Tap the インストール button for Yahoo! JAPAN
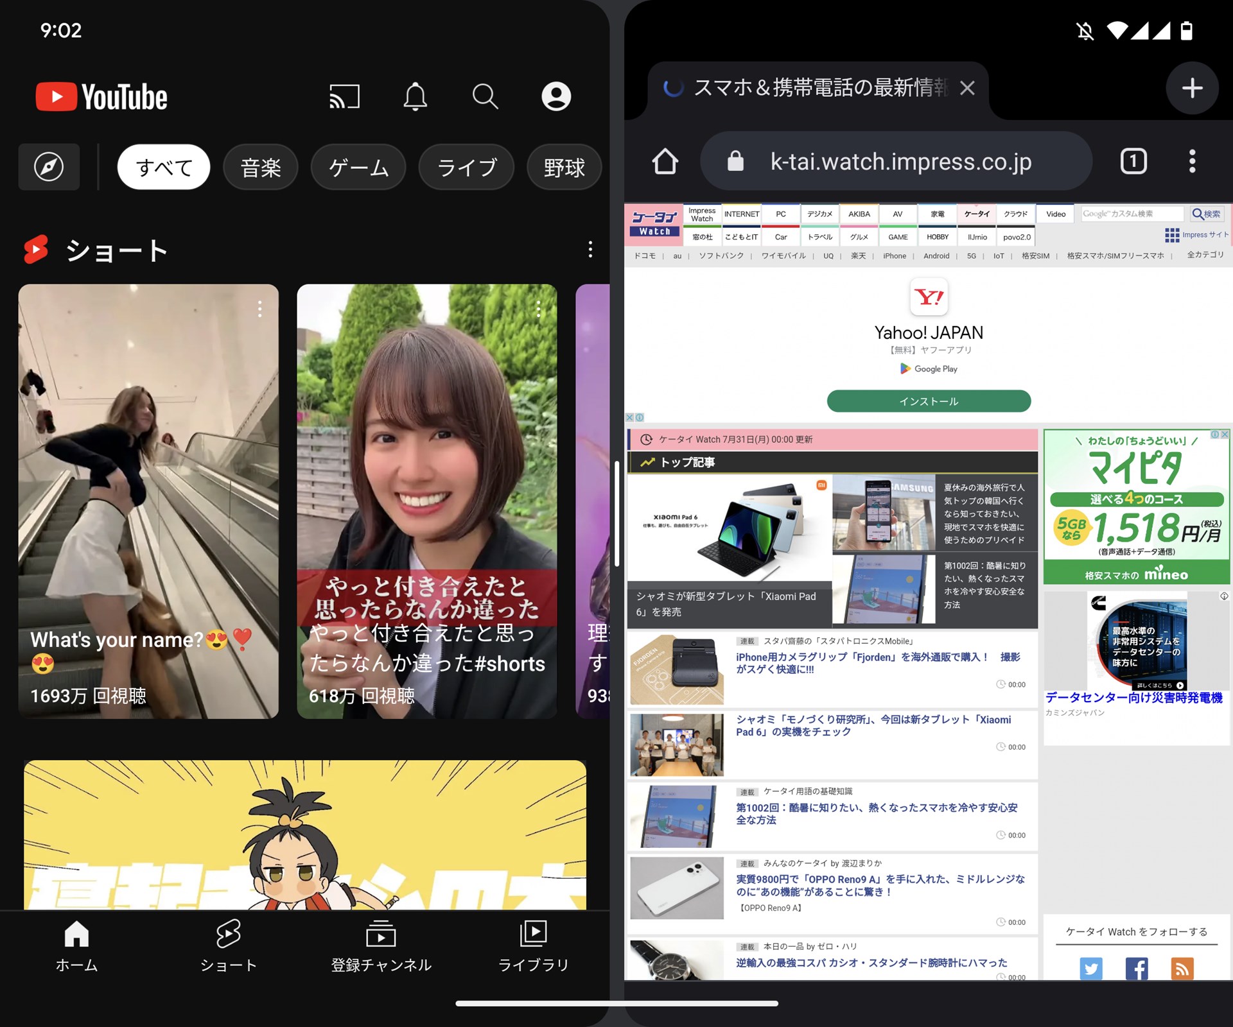The width and height of the screenshot is (1233, 1027). pos(929,401)
